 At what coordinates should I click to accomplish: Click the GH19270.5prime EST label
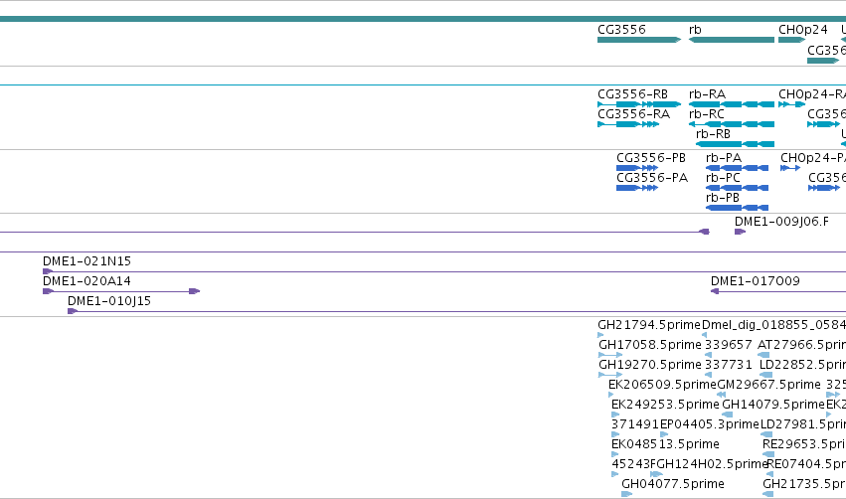click(x=650, y=365)
